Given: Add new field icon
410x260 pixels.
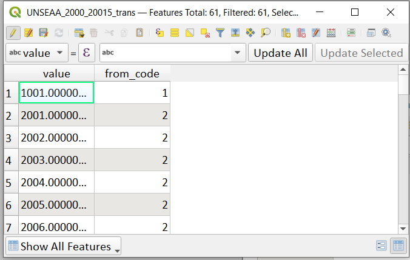Looking at the screenshot, I should [x=286, y=33].
